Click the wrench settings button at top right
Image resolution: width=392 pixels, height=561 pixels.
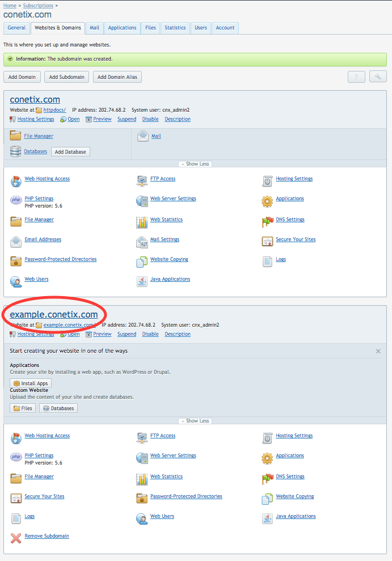click(x=378, y=77)
